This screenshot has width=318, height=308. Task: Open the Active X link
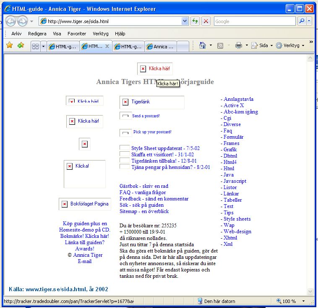click(x=234, y=105)
